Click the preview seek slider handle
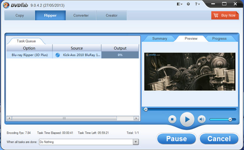The width and height of the screenshot is (244, 150). coord(146,109)
